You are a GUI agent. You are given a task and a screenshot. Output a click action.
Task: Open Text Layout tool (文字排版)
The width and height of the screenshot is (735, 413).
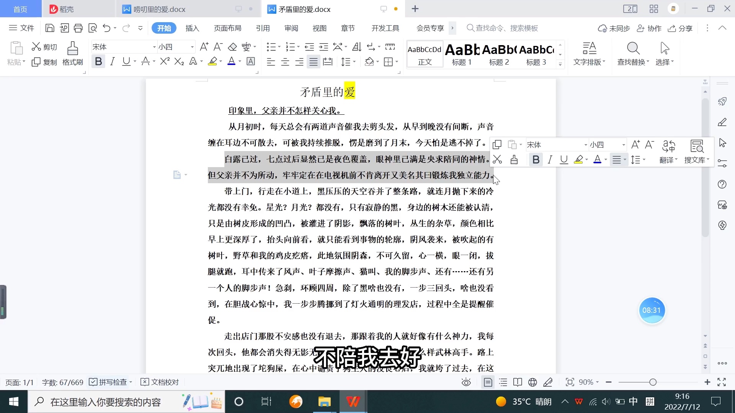589,54
